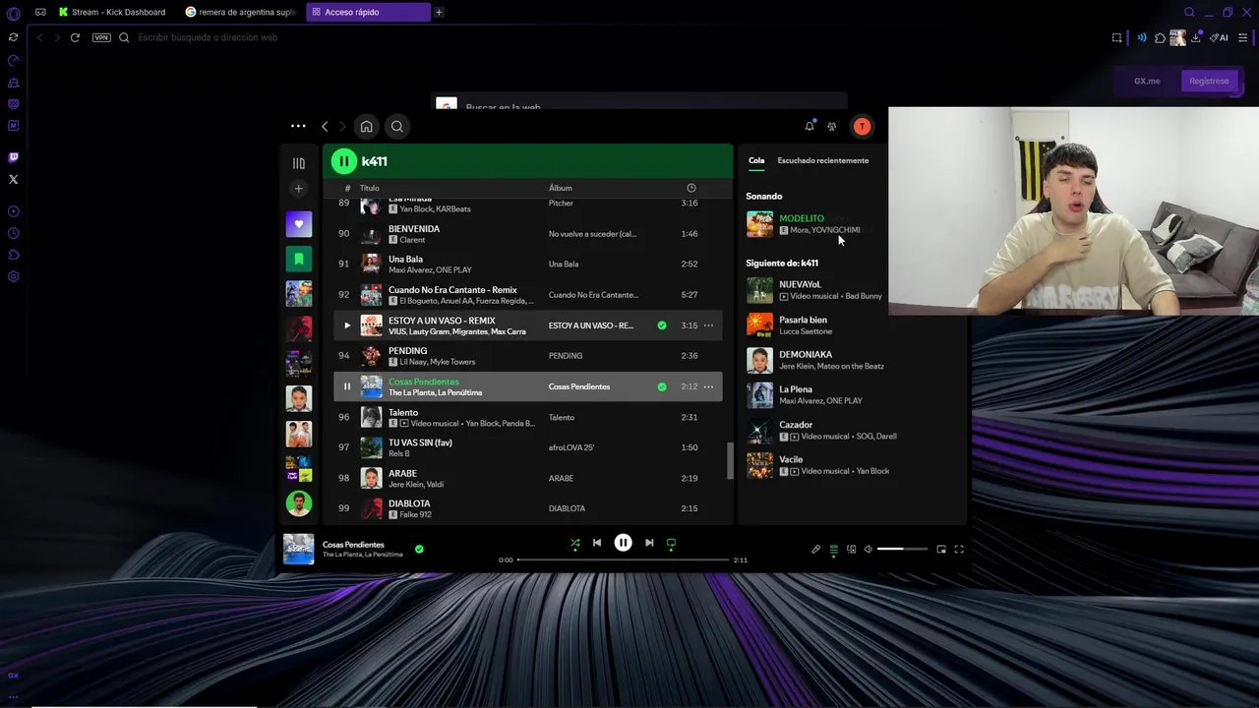Screen dimensions: 1259x708
Task: Open the green bookmark Your Episodes thumbnail
Action: tap(299, 259)
